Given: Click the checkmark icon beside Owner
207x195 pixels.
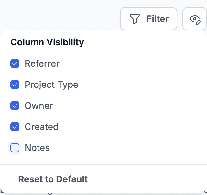Looking at the screenshot, I should [x=15, y=106].
